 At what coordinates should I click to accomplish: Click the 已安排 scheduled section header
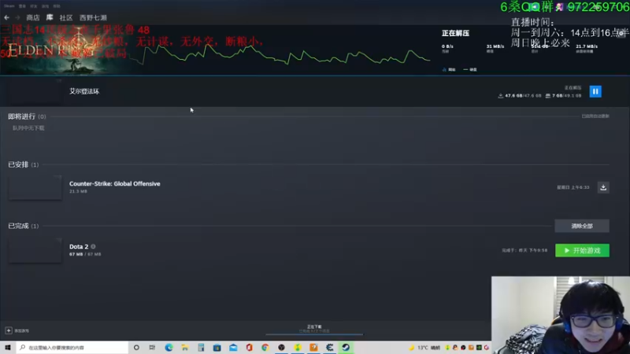tap(24, 164)
